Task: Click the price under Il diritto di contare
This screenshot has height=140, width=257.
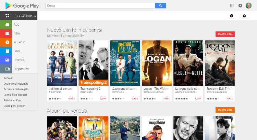Action: coord(72,99)
